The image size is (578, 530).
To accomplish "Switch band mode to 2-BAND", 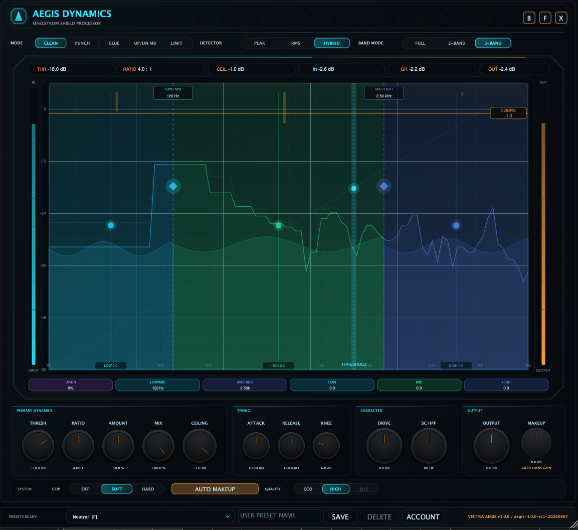I will [457, 43].
